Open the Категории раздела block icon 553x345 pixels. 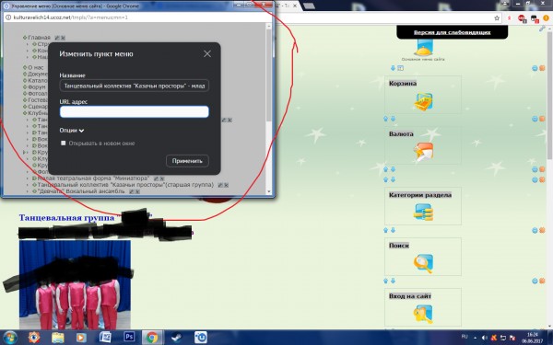(423, 213)
